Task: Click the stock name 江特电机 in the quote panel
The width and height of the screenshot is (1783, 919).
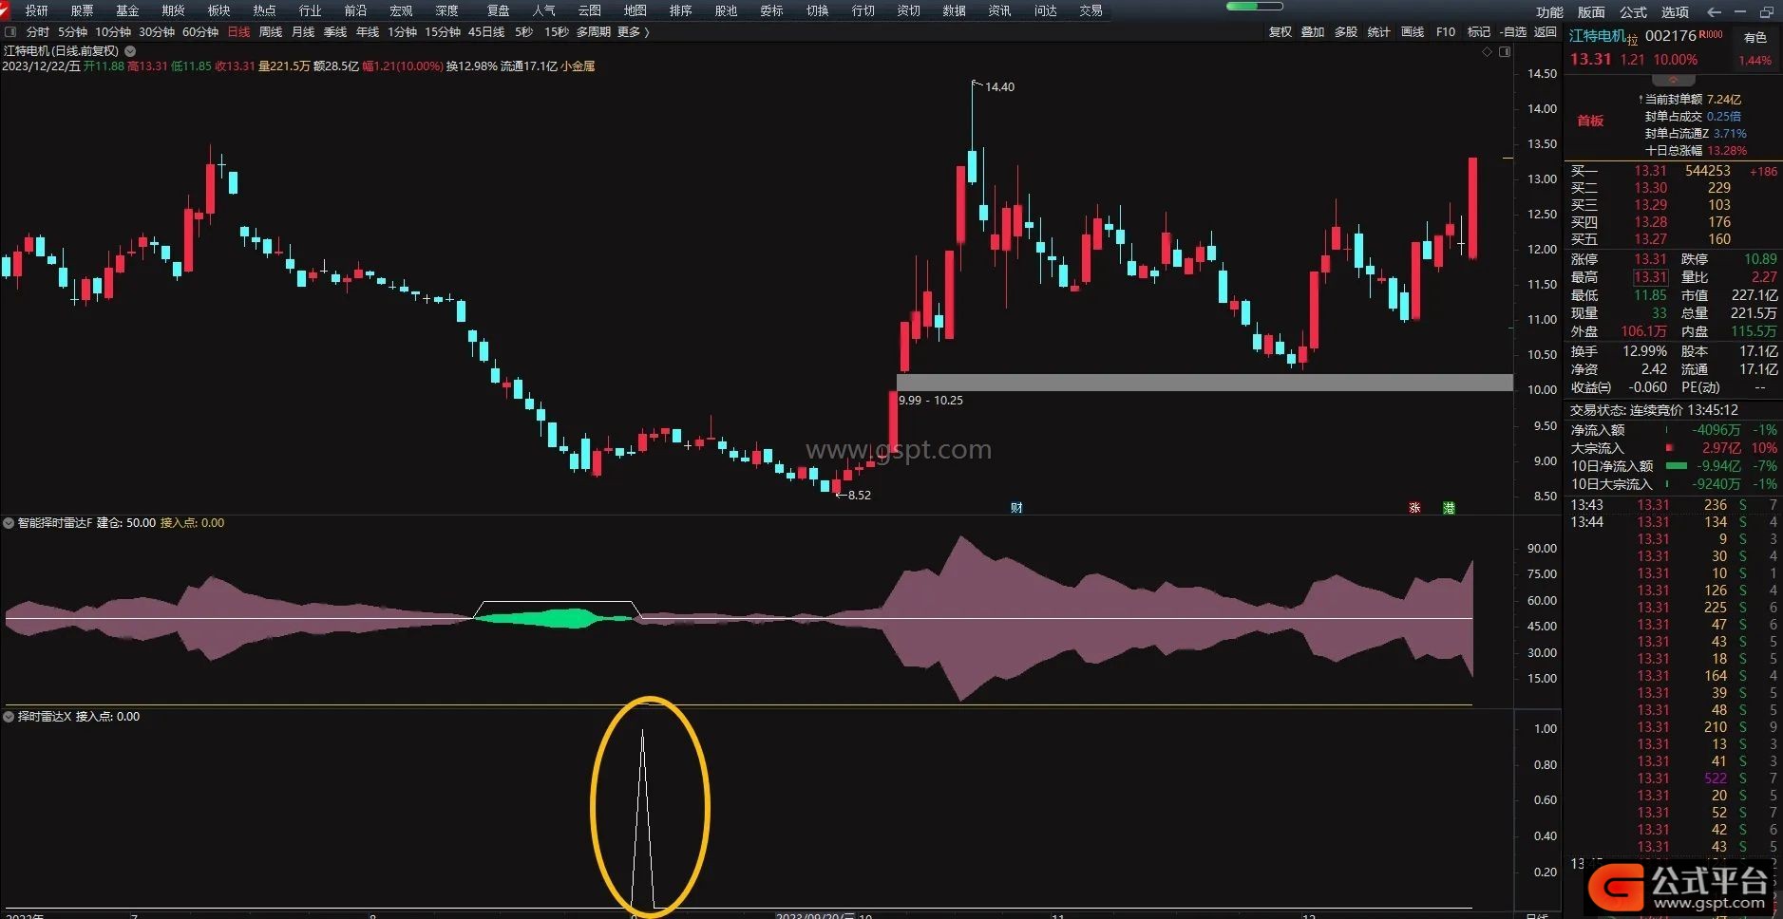Action: pyautogui.click(x=1597, y=36)
